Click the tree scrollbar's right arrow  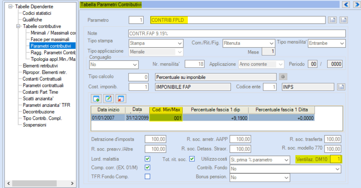(73, 183)
